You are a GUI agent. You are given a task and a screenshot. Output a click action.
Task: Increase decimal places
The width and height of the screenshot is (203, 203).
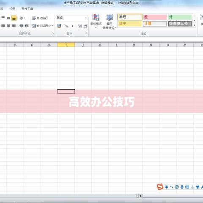[x=80, y=26]
